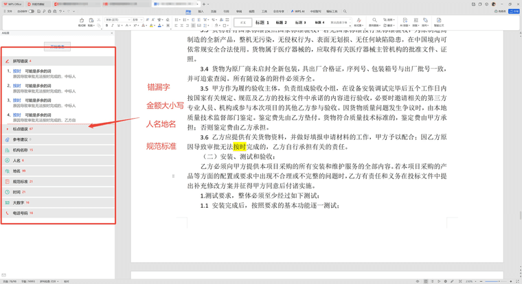Apply the 标题 3 heading style
This screenshot has width=522, height=284.
[x=300, y=22]
